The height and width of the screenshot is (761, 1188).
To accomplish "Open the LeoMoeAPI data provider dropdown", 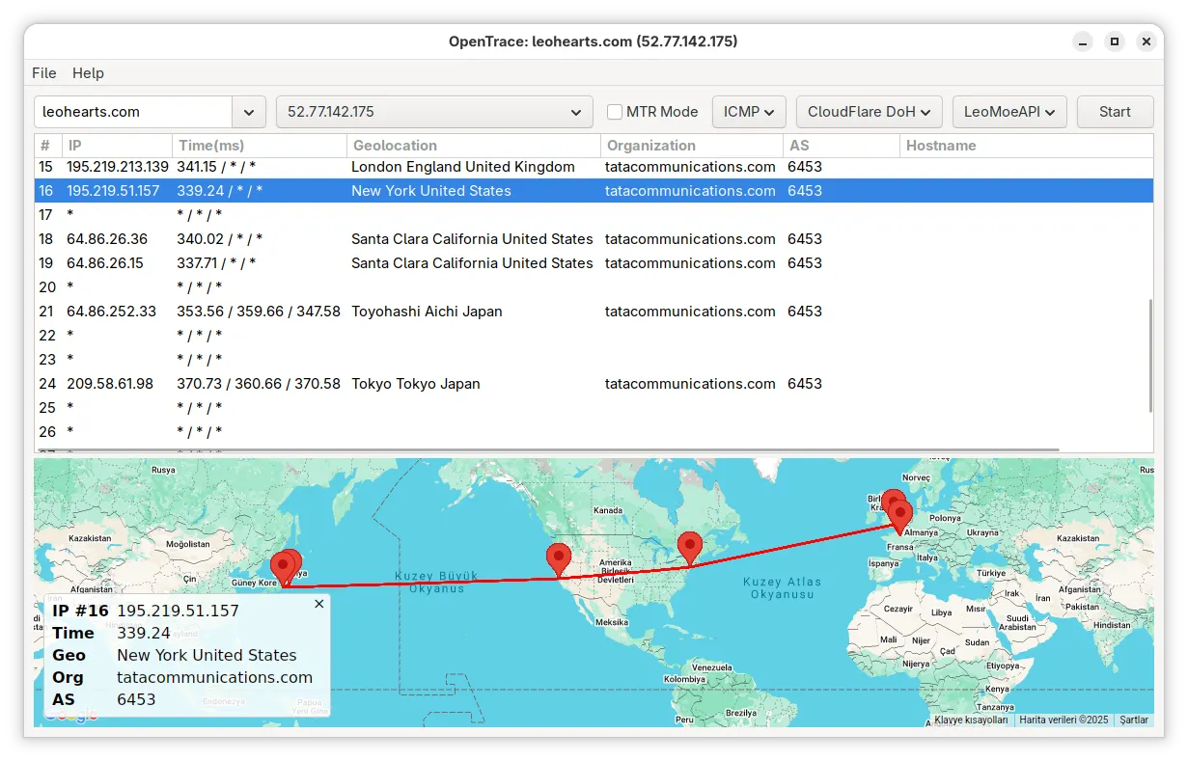I will click(x=1009, y=112).
